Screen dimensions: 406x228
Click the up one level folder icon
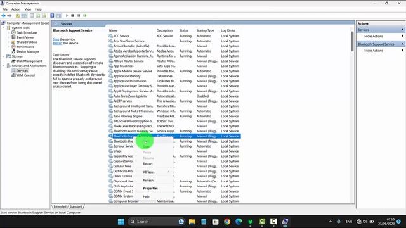pyautogui.click(x=18, y=16)
